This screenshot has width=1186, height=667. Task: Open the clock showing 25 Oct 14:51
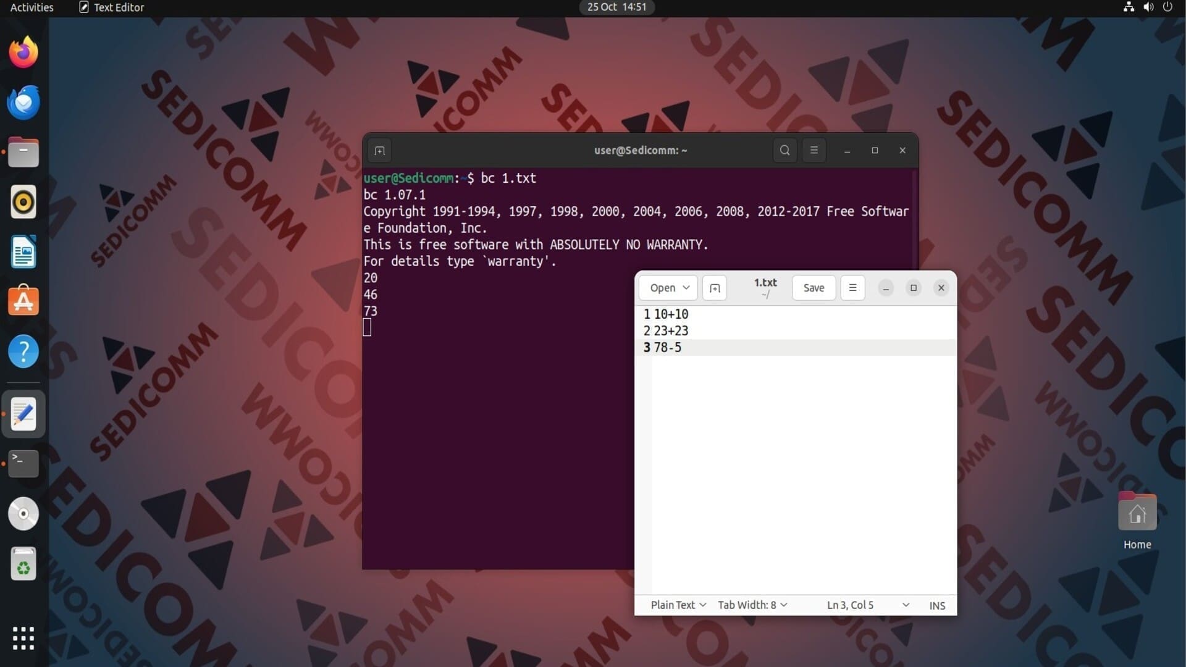tap(616, 7)
